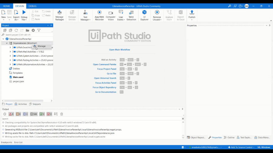The height and width of the screenshot is (153, 273).
Task: Click the Search project input field
Action: (x=27, y=35)
